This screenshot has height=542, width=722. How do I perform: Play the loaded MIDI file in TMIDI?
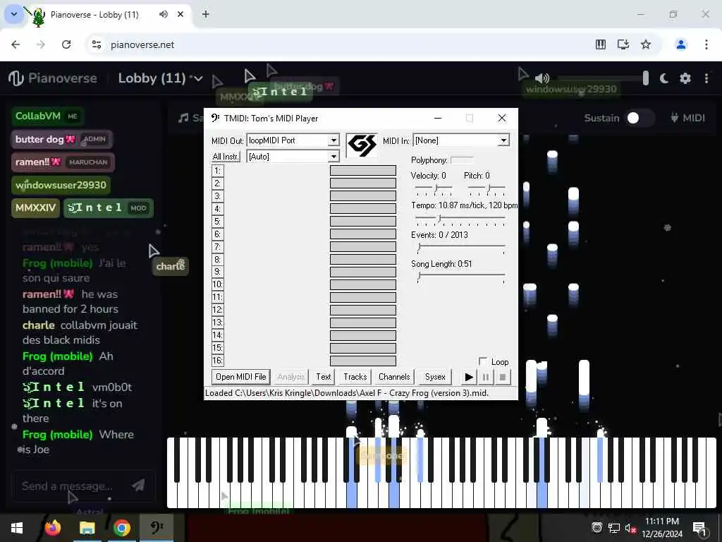click(x=469, y=377)
